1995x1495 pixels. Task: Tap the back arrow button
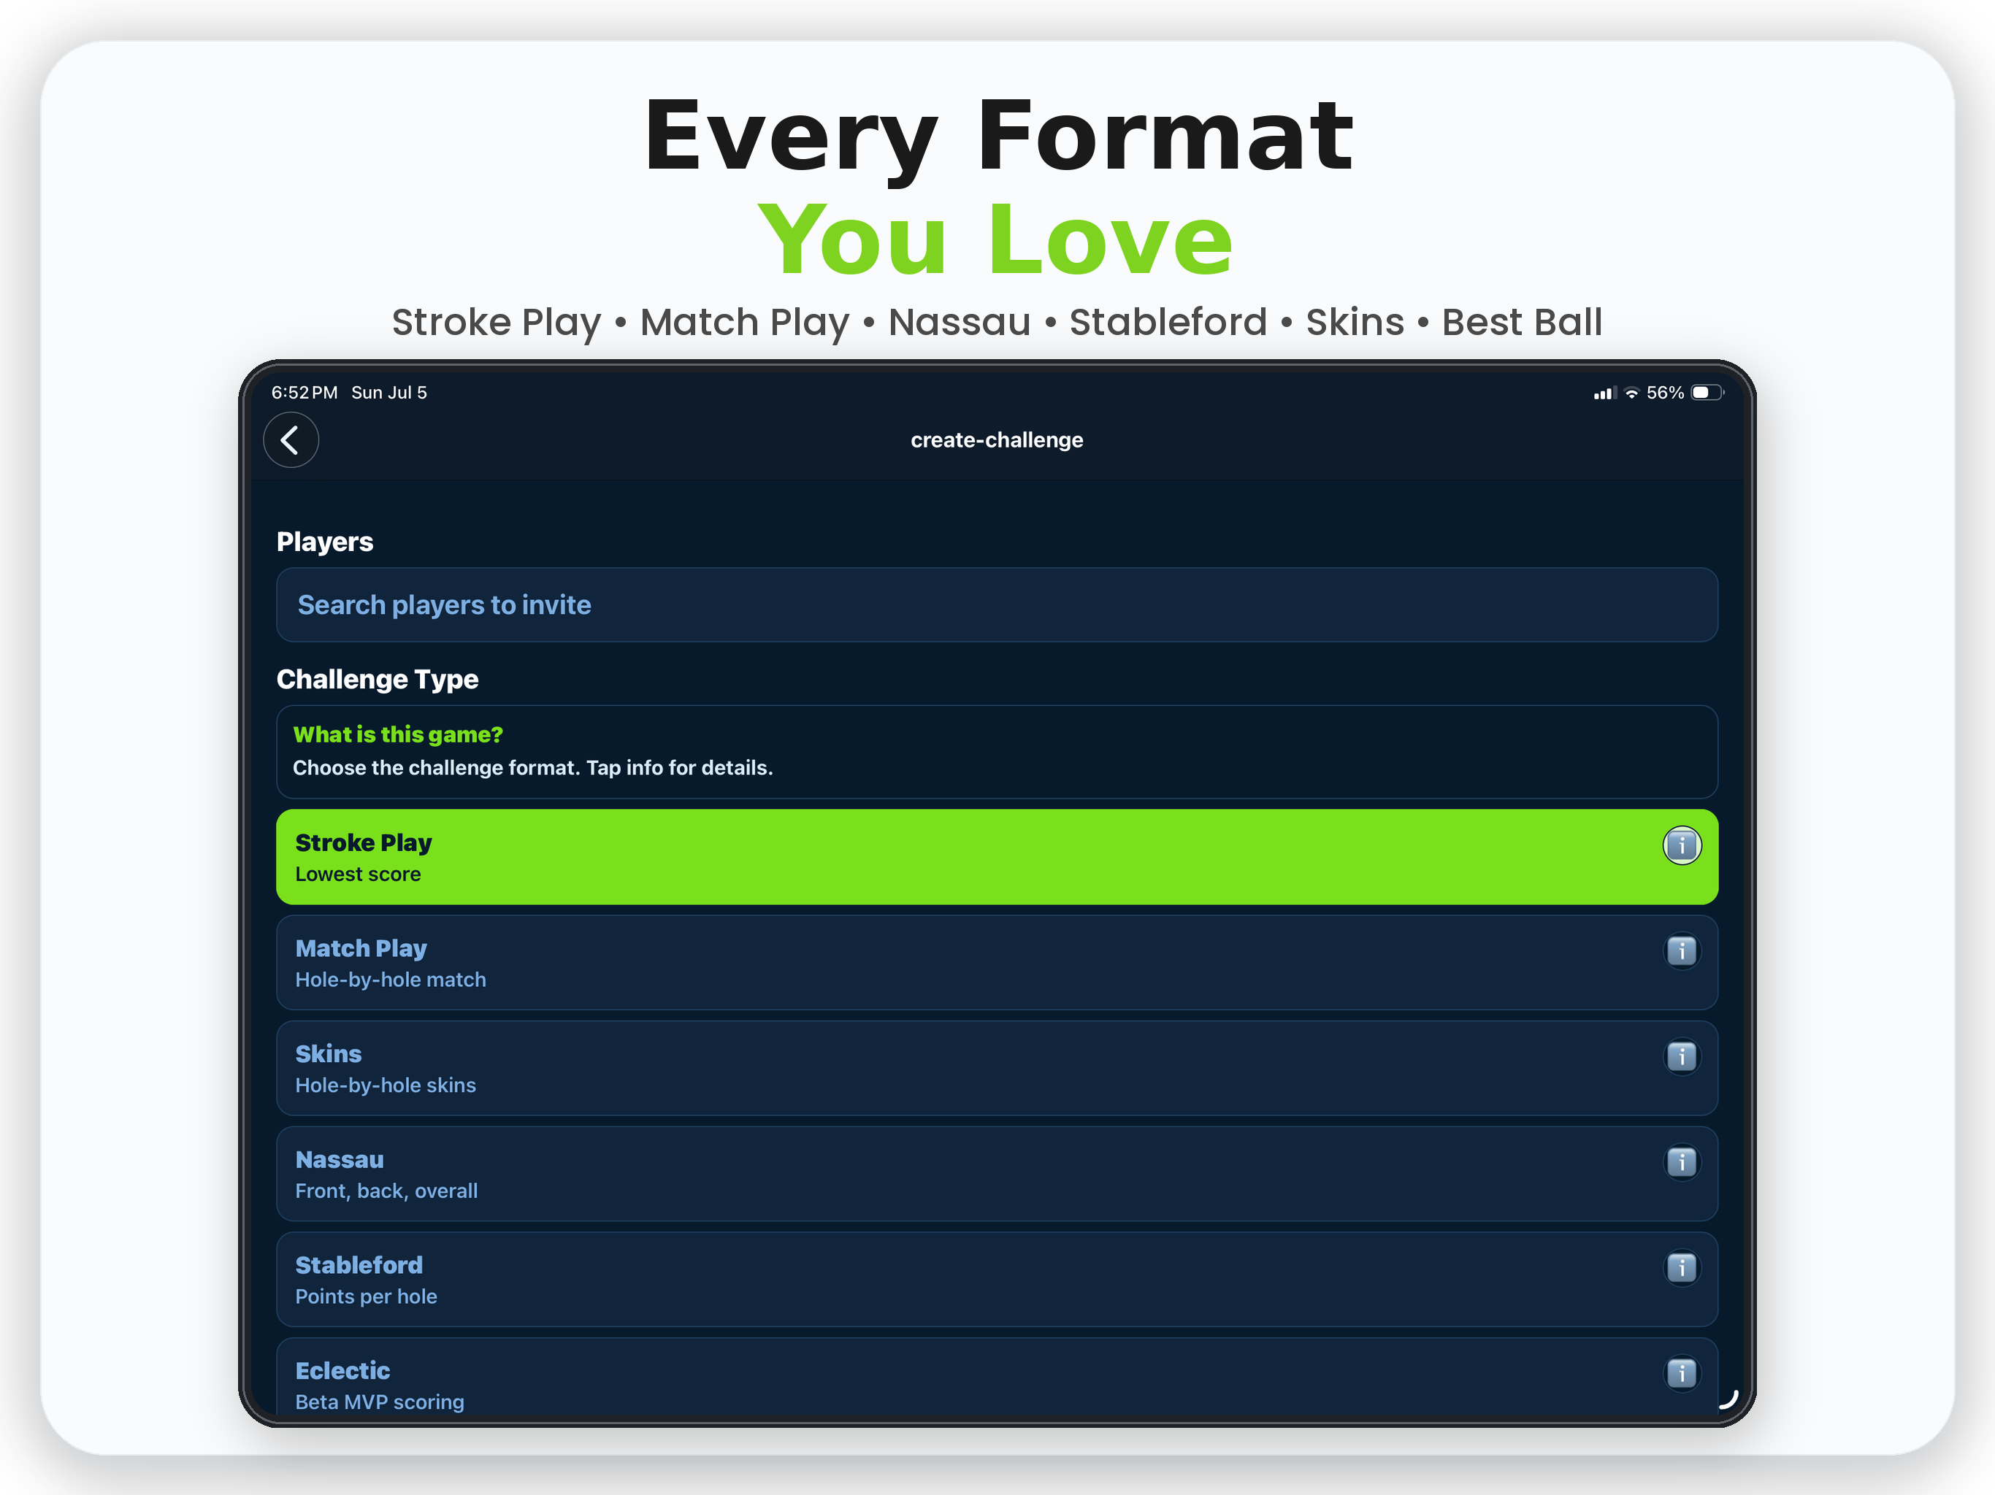tap(291, 440)
